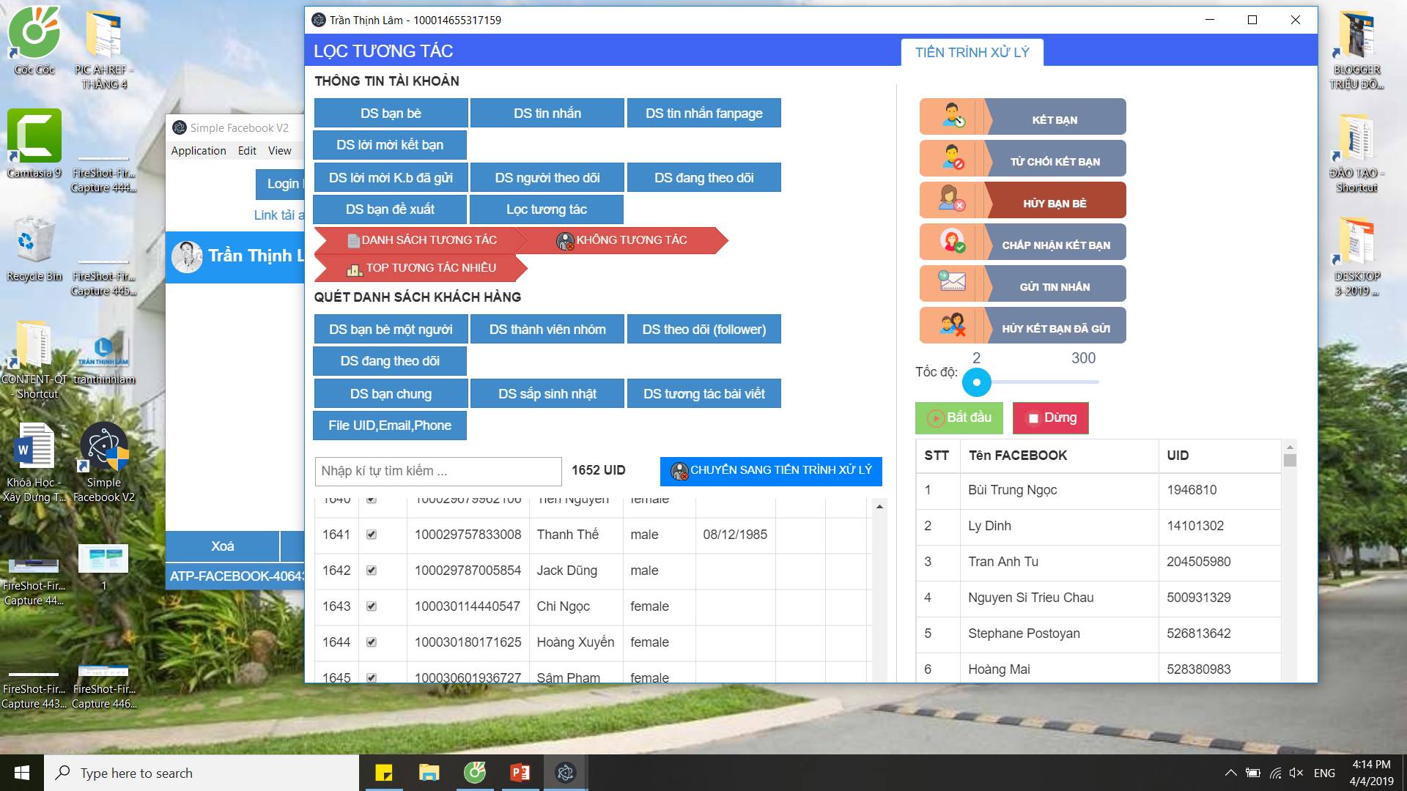Click CHUYỂN SANG TIẾN TRÌNH XỬ LÝ button
Image resolution: width=1407 pixels, height=791 pixels.
[x=771, y=471]
